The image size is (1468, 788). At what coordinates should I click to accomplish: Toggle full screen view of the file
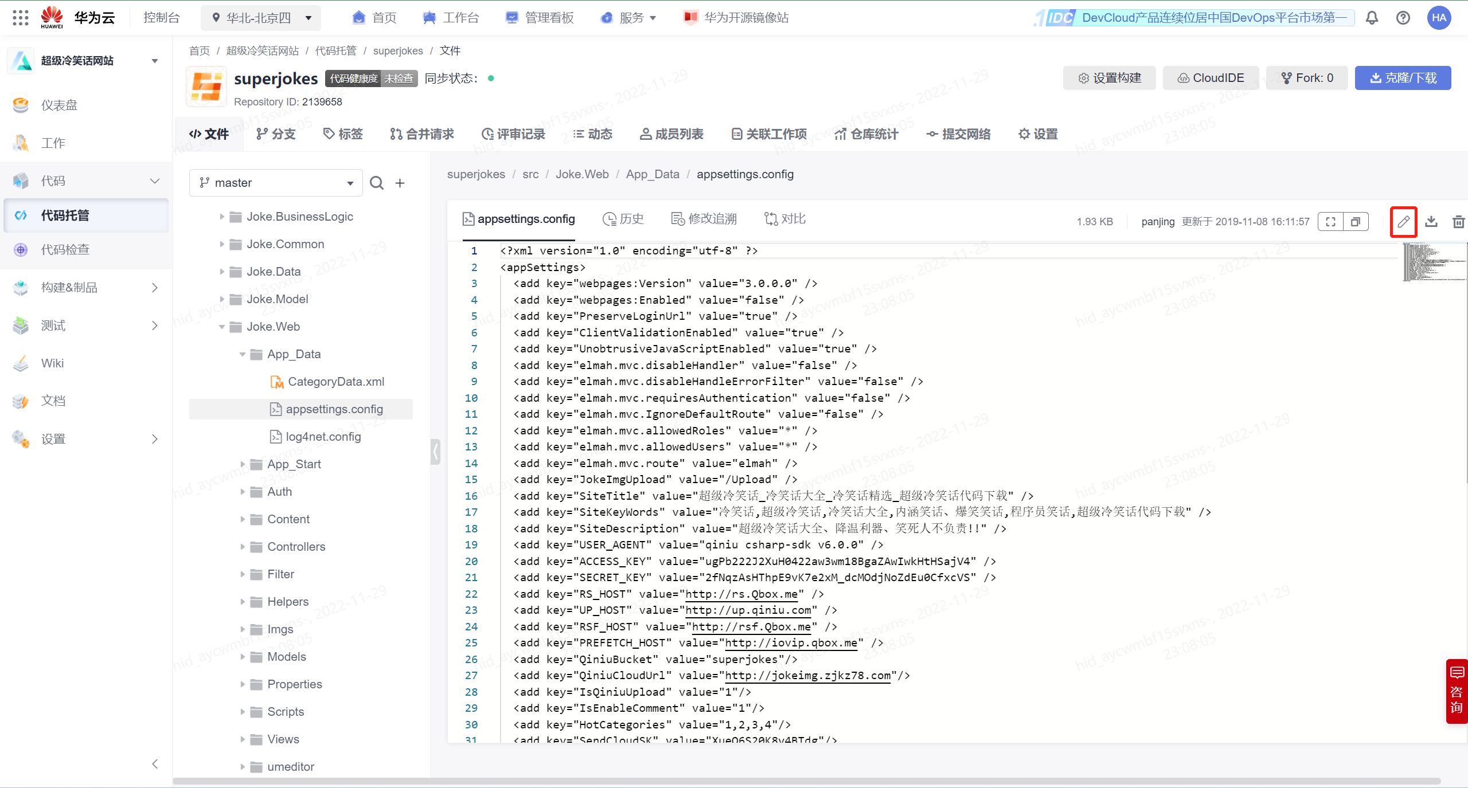pyautogui.click(x=1330, y=222)
